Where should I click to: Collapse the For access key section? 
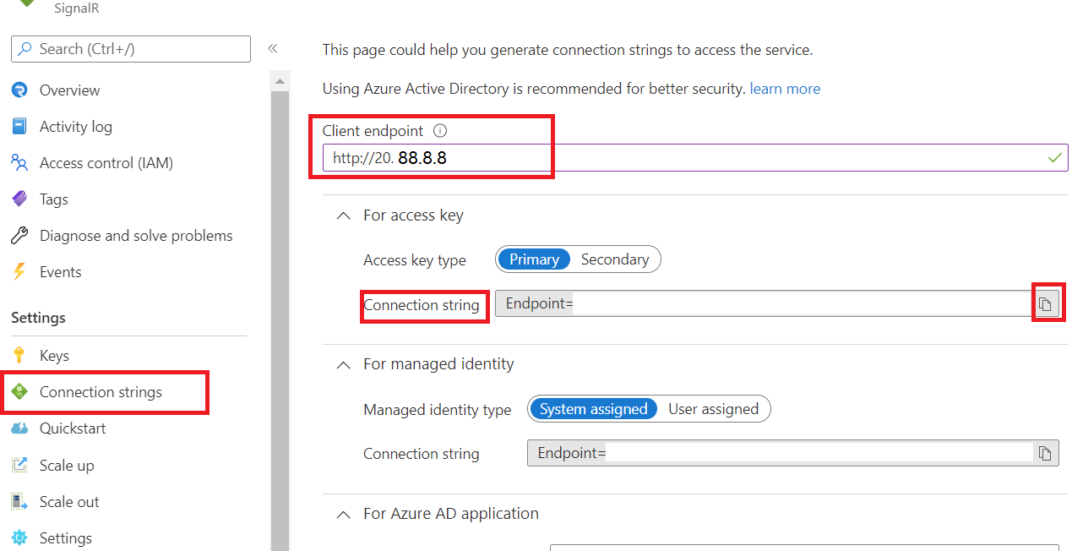point(343,215)
